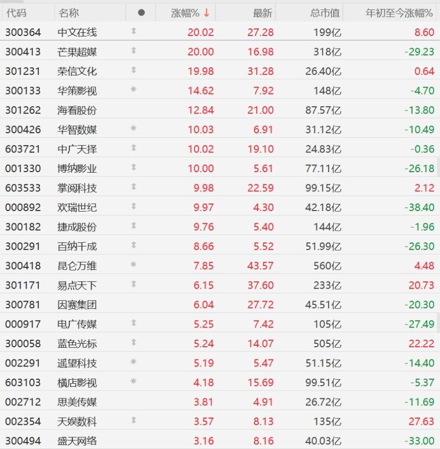Click stock code 300413
440x449 pixels.
point(23,52)
